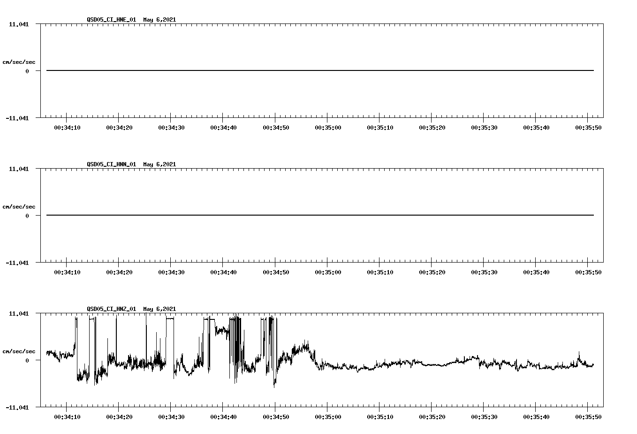Click the 0 amplitude label on the HNN plot
Screen dimensions: 637x434
point(27,216)
